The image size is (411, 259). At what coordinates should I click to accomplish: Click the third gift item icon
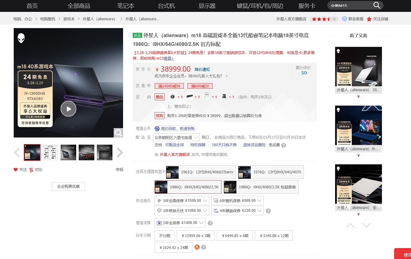(207, 97)
